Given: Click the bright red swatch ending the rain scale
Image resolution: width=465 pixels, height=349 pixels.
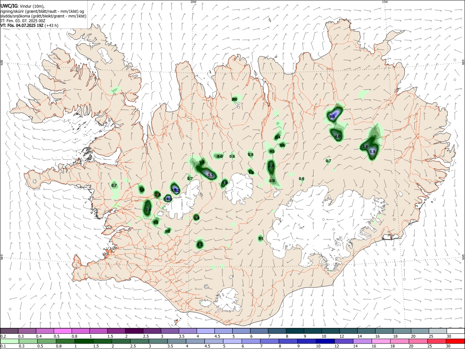Looking at the screenshot, I should (x=456, y=341).
